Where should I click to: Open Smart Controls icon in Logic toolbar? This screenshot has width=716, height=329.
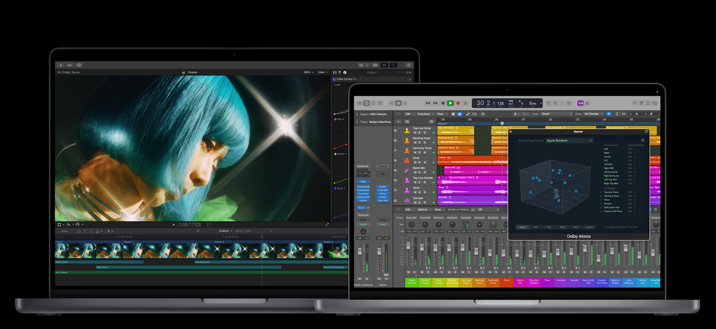[x=392, y=103]
